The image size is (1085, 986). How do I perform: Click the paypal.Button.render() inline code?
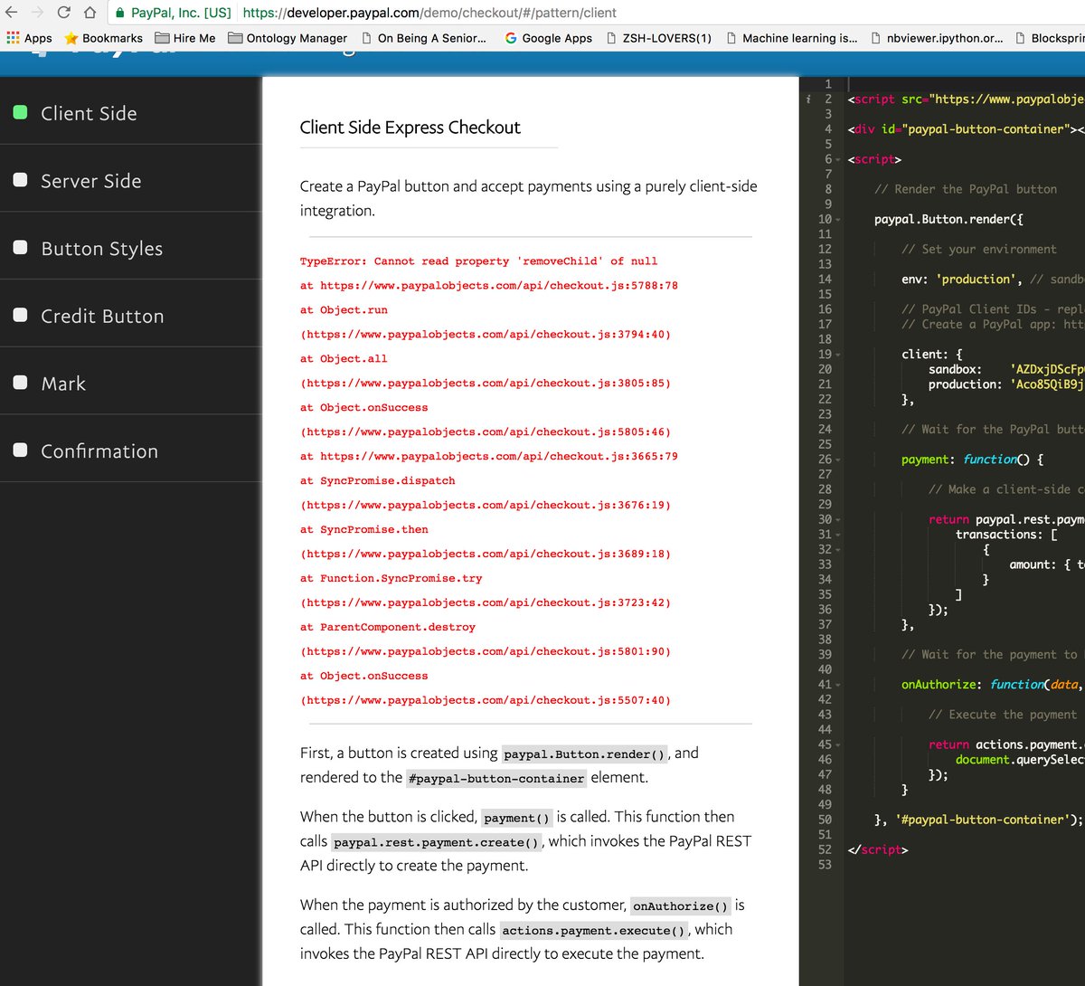click(x=584, y=754)
